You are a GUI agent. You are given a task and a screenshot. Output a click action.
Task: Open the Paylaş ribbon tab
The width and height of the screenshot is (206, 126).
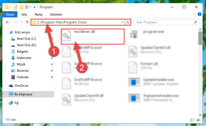[x=39, y=14]
